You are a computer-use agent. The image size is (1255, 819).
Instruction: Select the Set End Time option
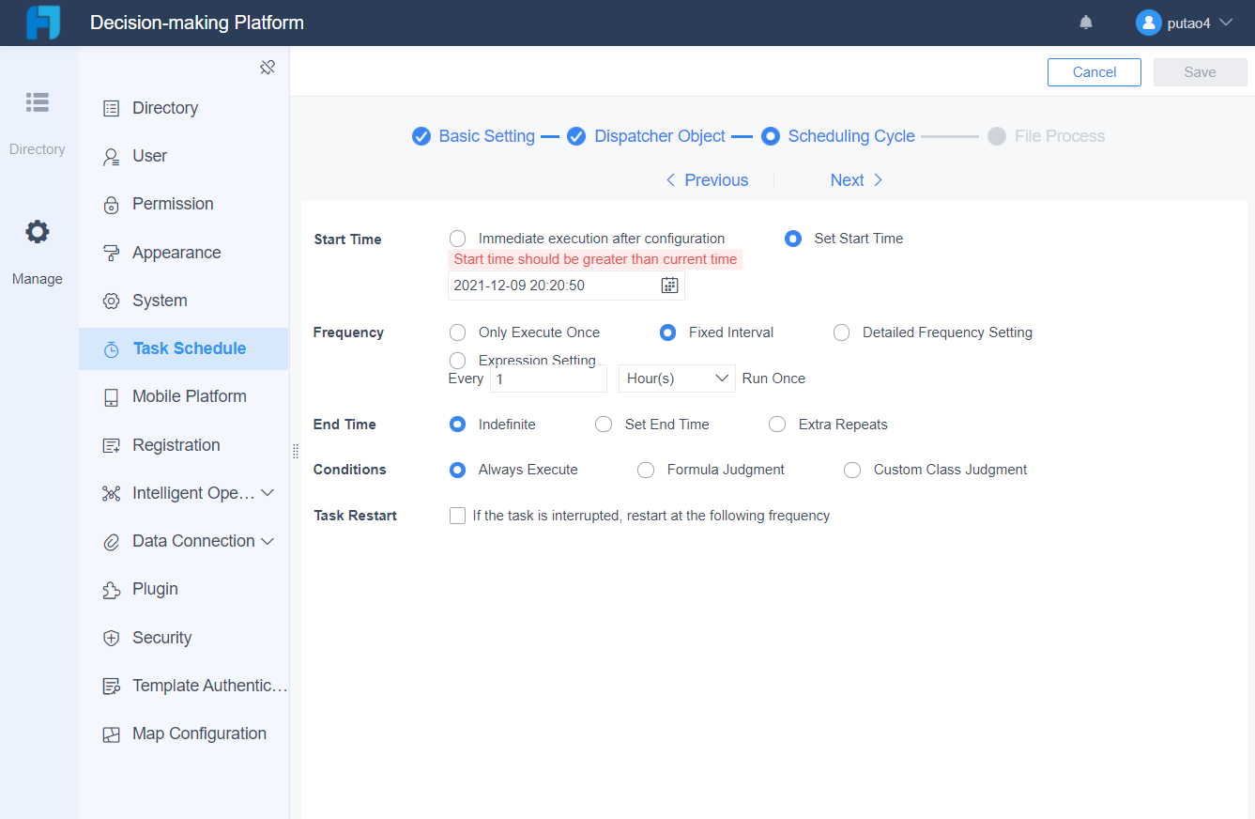(604, 424)
